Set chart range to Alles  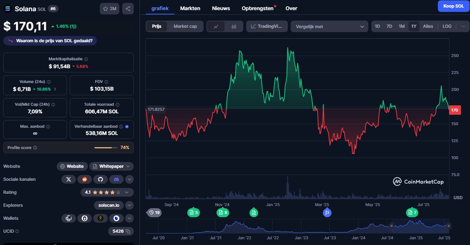[x=428, y=26]
